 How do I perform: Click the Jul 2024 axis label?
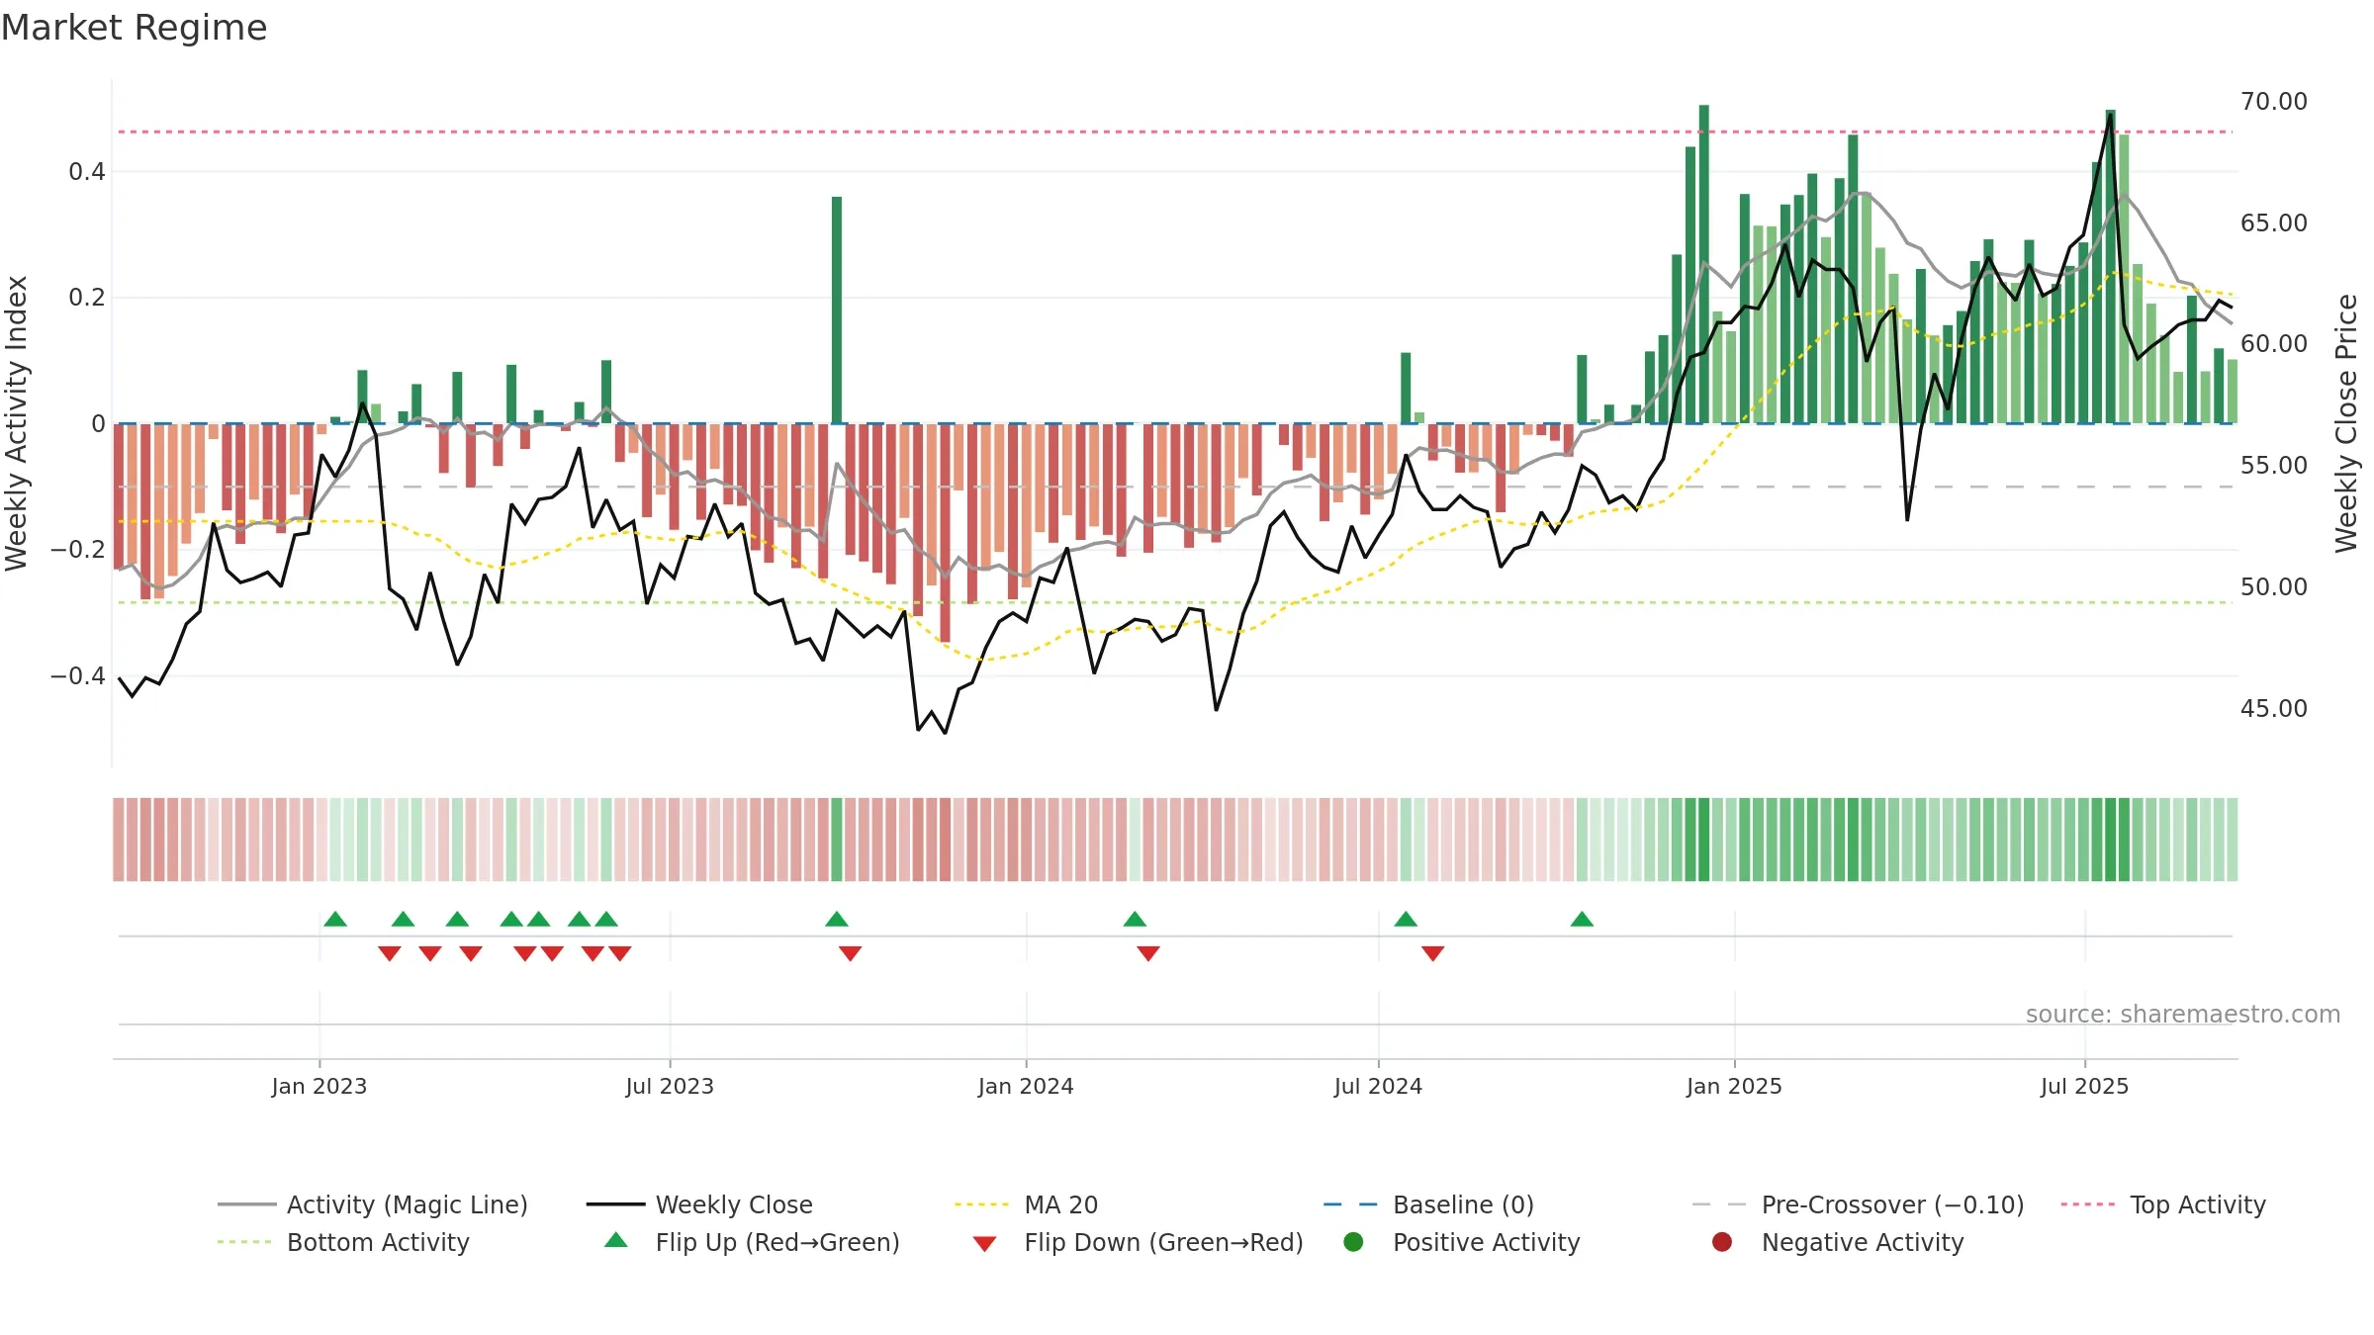point(1378,1086)
